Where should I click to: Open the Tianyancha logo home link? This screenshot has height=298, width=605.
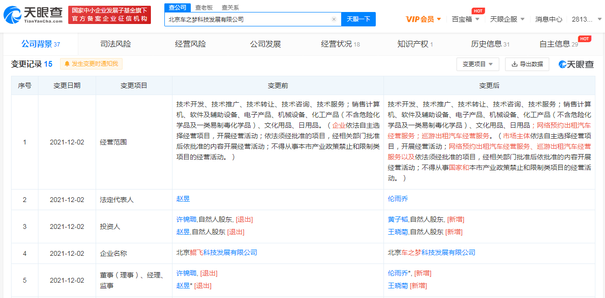coord(33,15)
